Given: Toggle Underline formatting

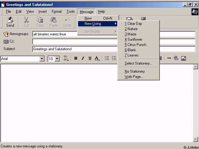Looking at the screenshot, I should point(90,58).
